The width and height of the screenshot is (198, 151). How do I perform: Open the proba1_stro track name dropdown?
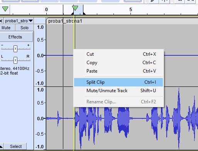(19, 21)
